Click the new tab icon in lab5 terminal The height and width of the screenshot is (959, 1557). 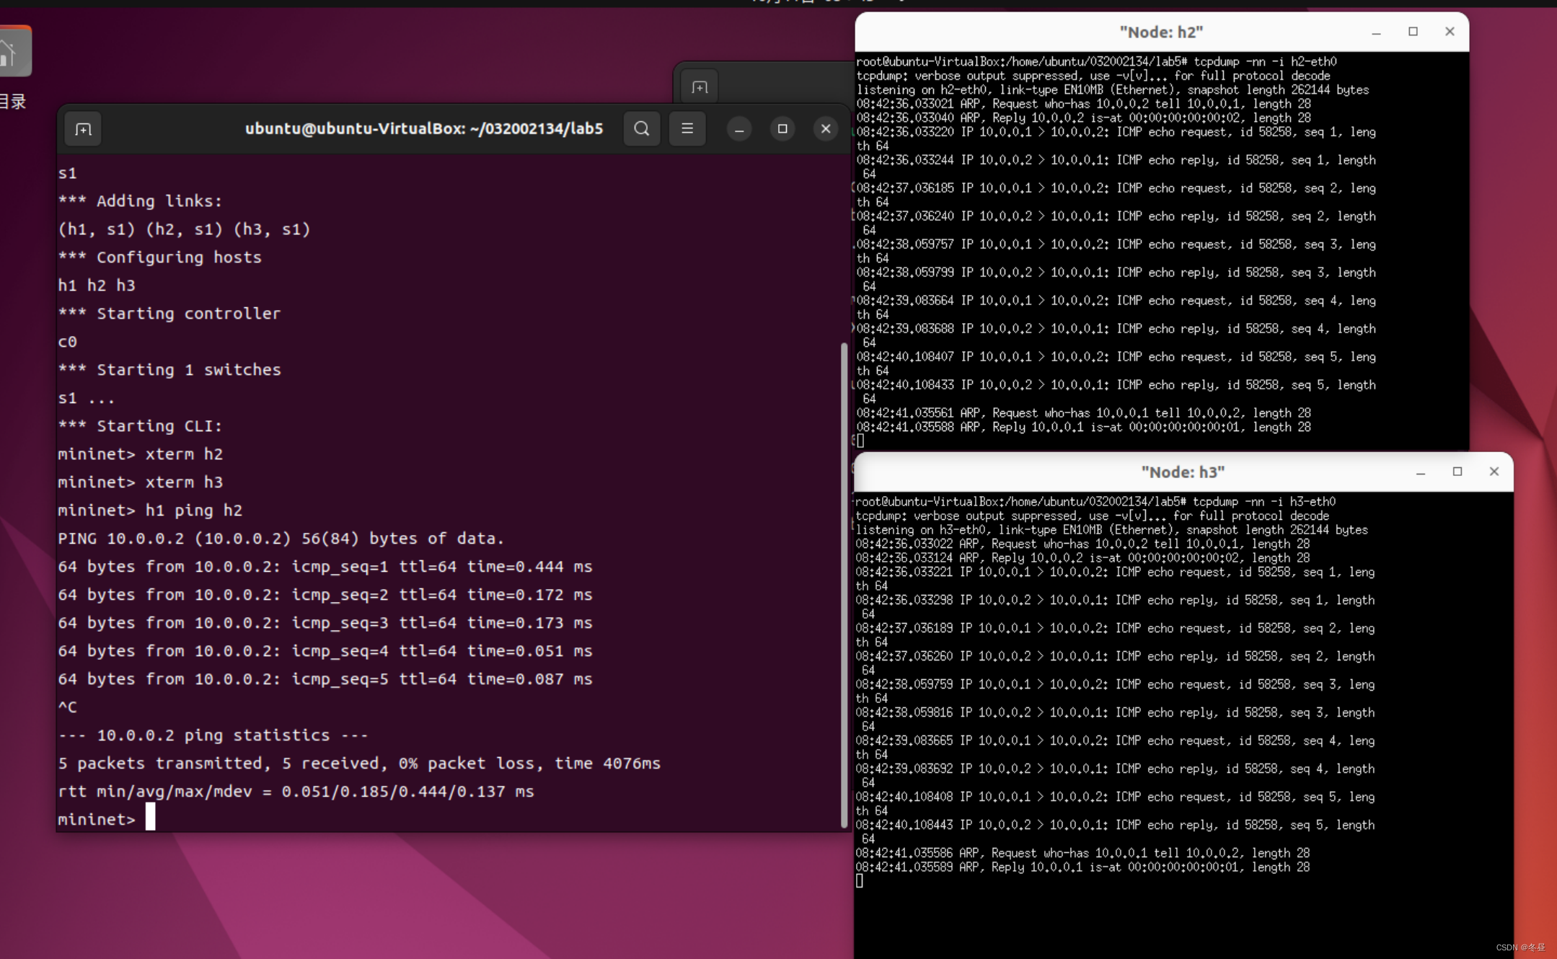pos(83,129)
